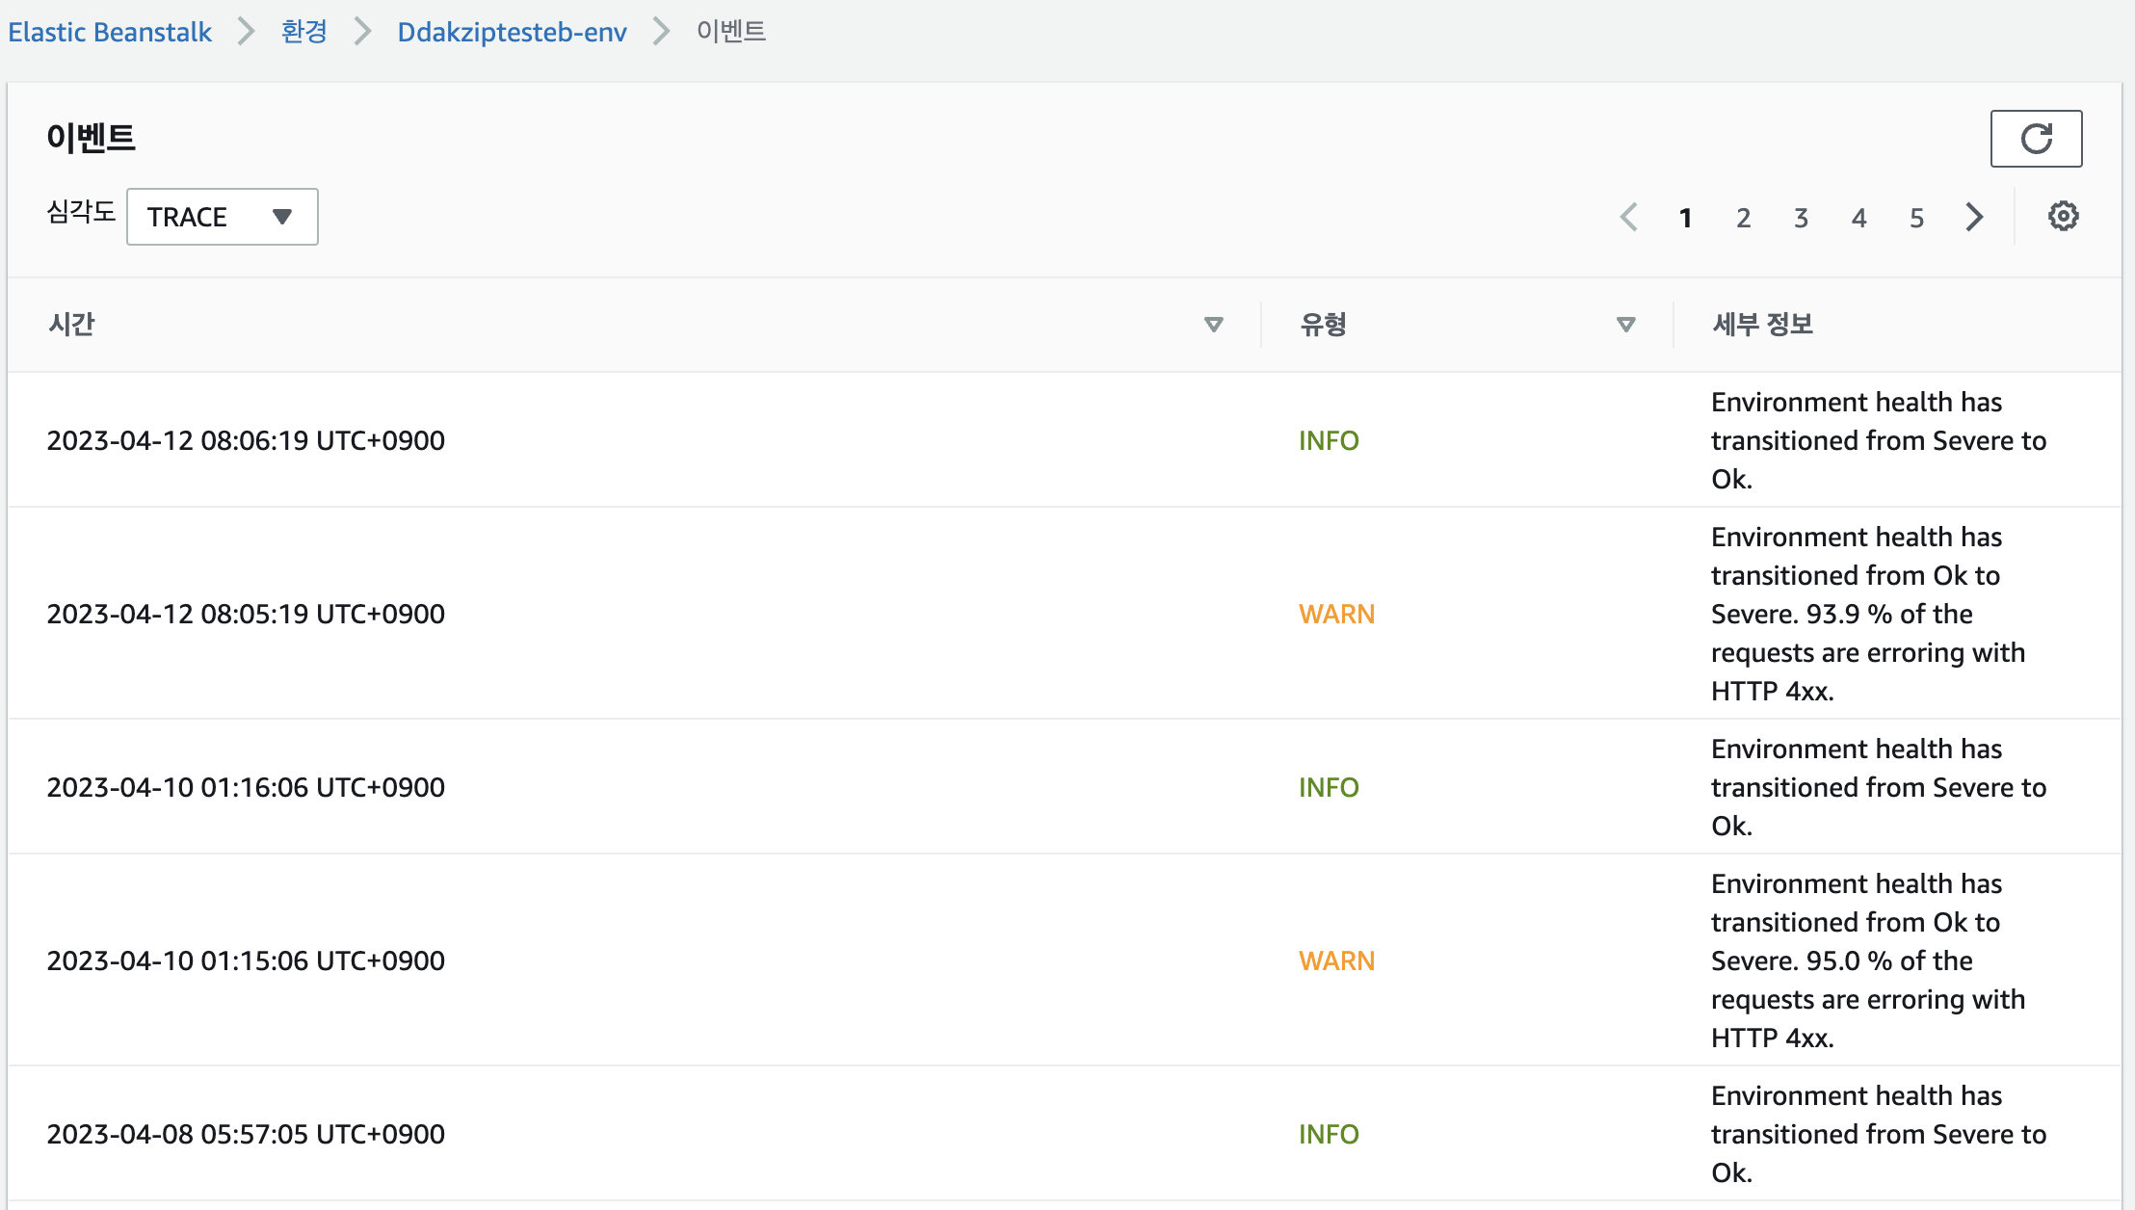Open 환경 breadcrumb link

point(303,32)
